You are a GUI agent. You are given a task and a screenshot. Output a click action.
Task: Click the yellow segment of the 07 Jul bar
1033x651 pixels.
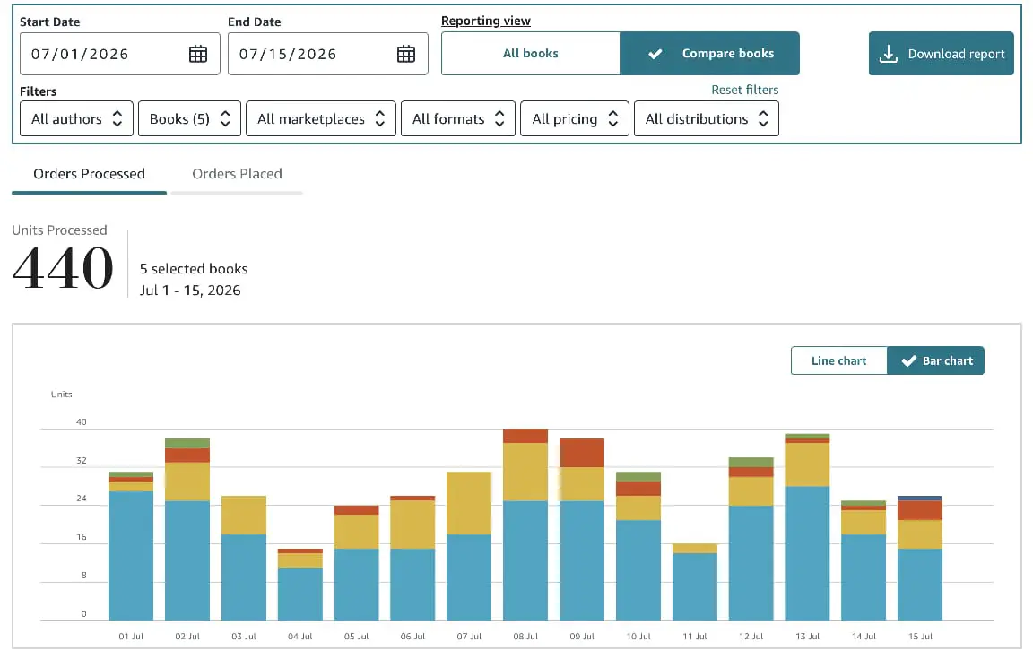click(469, 503)
